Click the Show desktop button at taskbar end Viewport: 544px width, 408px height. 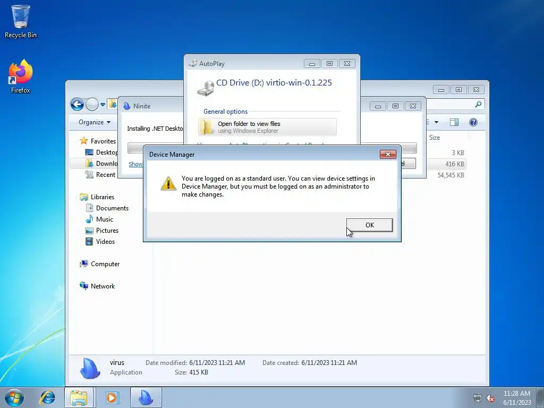(540, 397)
